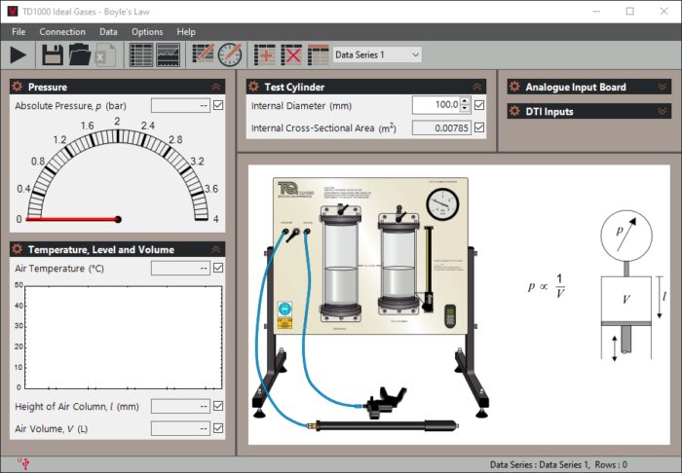Viewport: 682px width, 473px height.
Task: Toggle the Air Temperature checkbox
Action: click(218, 268)
